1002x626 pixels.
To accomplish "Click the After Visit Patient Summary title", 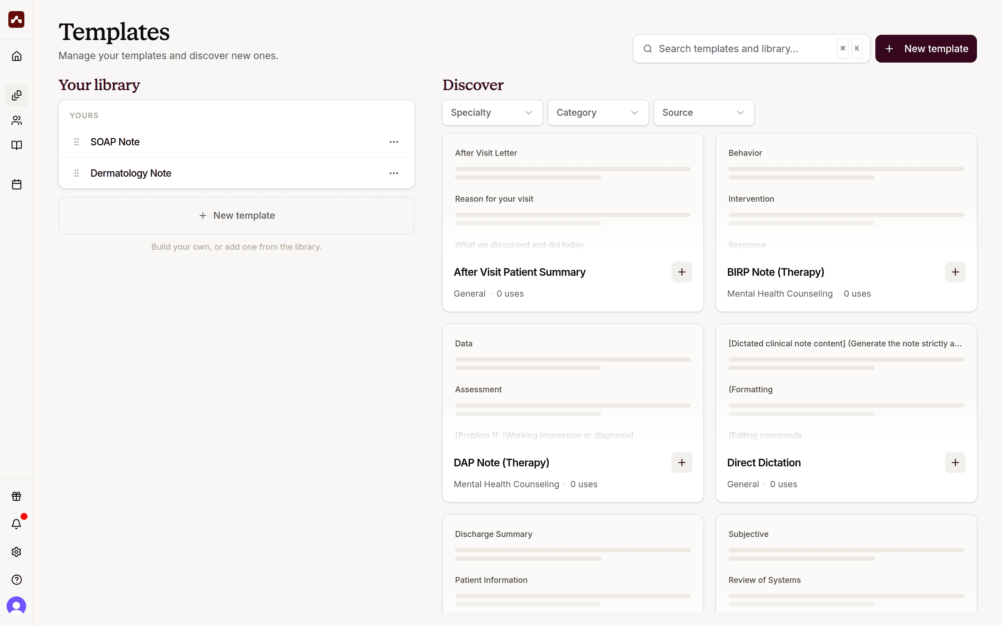I will point(520,272).
